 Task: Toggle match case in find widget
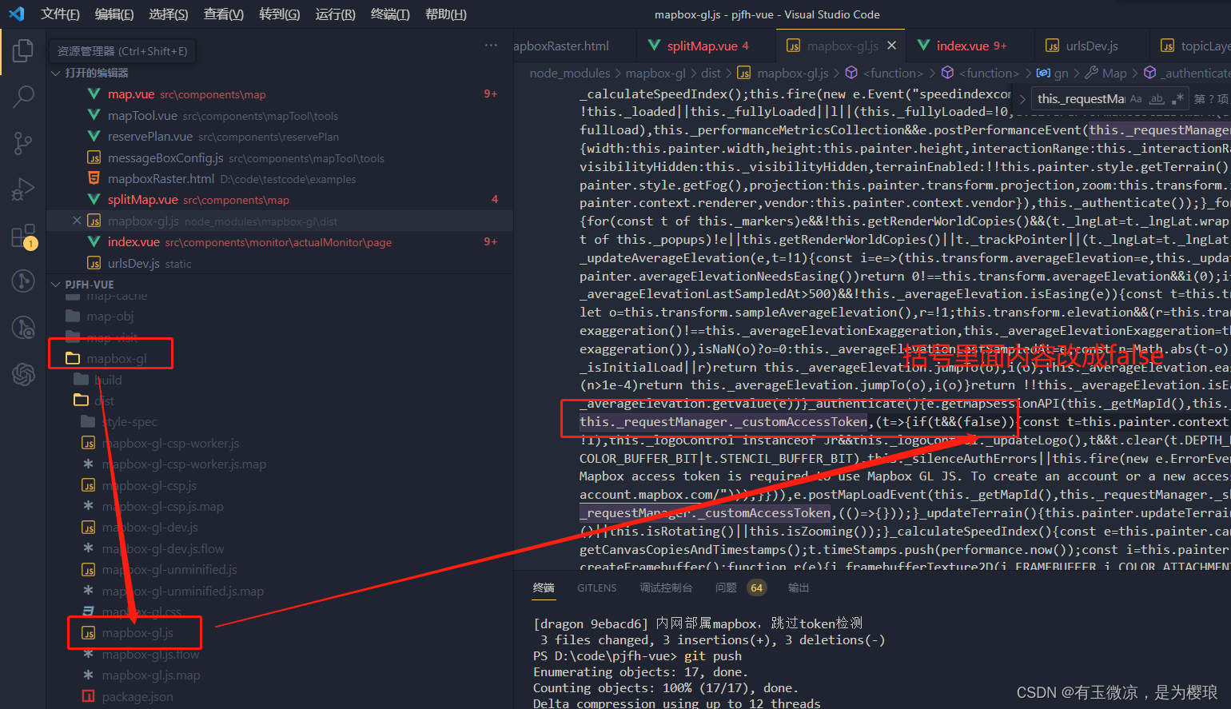point(1136,99)
